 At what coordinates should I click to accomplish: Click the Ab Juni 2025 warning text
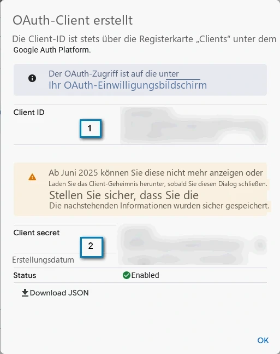pyautogui.click(x=156, y=173)
